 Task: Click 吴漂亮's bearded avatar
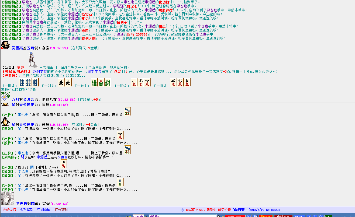[6, 45]
